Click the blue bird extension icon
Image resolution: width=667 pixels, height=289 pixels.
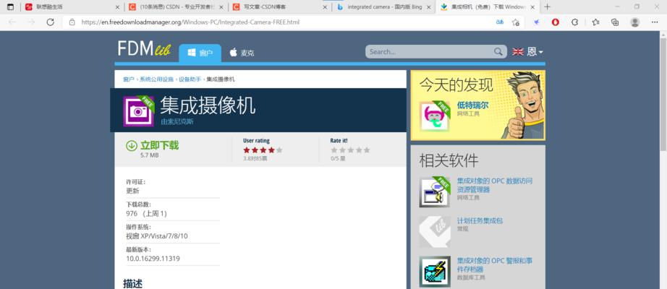(x=536, y=22)
